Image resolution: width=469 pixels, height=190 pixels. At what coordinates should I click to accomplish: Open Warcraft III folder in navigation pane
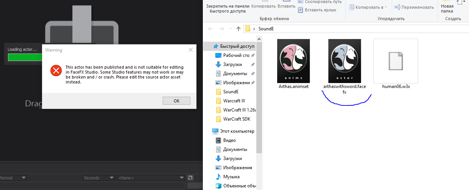[x=234, y=101]
